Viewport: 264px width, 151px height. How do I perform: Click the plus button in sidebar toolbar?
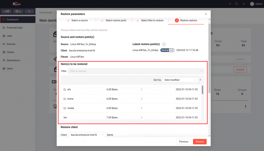[x=29, y=11]
